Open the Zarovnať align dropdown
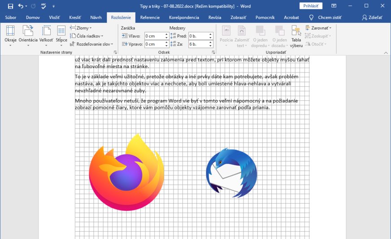This screenshot has width=391, height=239. click(318, 28)
